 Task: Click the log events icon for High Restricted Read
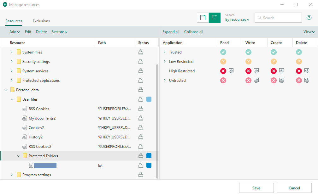231,71
